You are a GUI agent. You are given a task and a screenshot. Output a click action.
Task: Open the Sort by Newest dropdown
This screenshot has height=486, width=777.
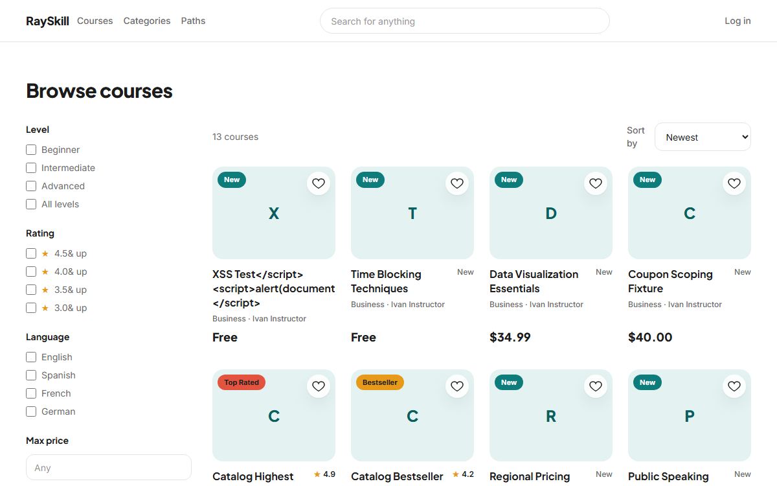pyautogui.click(x=703, y=137)
